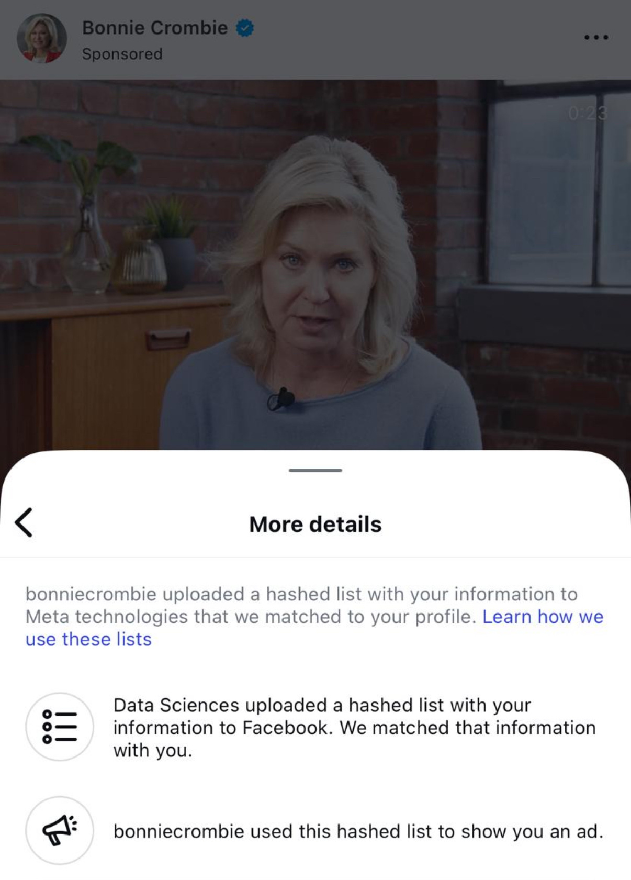Tap the 'bonniecrombie uploaded a hashed list' paragraph
Screen dimensions: 631x880
pos(314,616)
